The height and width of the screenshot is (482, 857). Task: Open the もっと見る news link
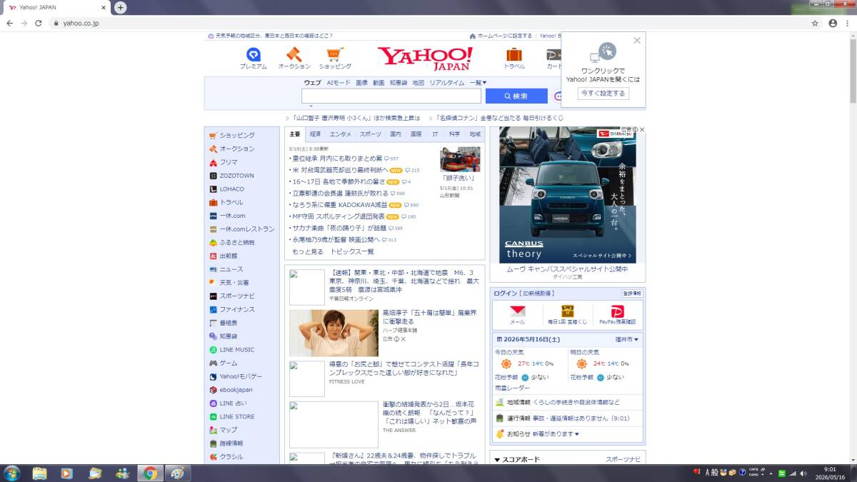(308, 252)
